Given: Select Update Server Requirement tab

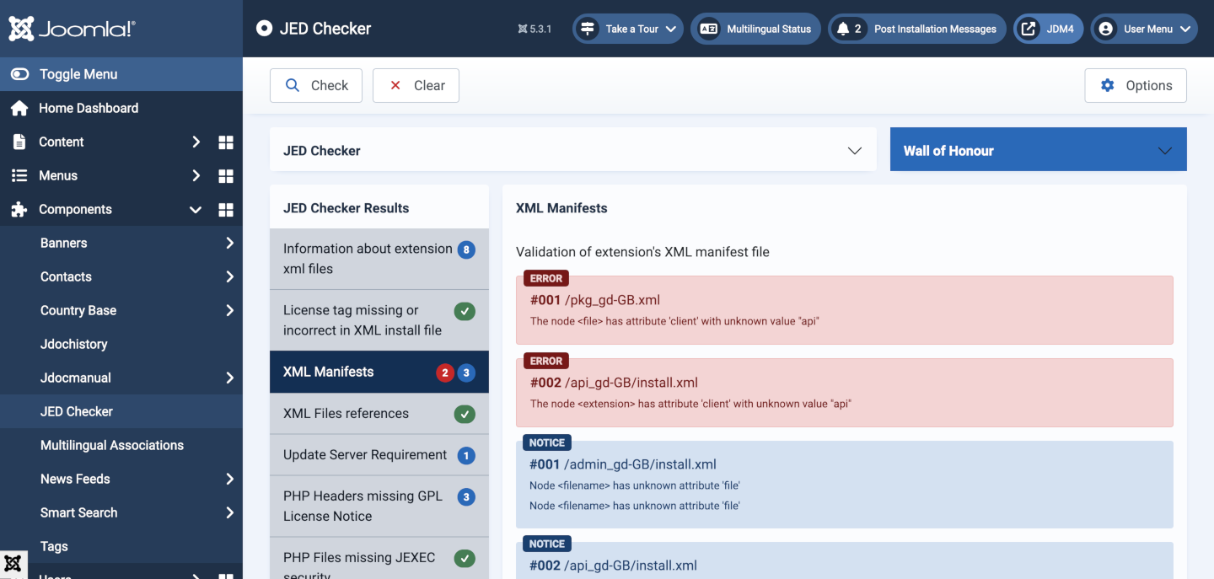Looking at the screenshot, I should click(379, 455).
